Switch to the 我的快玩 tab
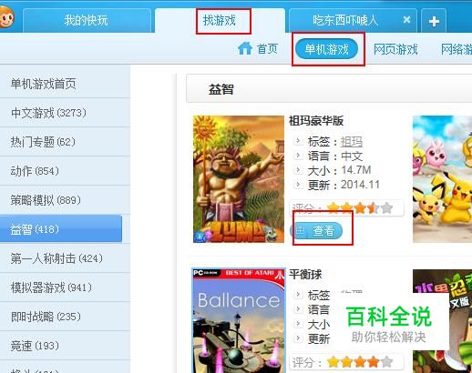The width and height of the screenshot is (472, 373). click(x=87, y=21)
